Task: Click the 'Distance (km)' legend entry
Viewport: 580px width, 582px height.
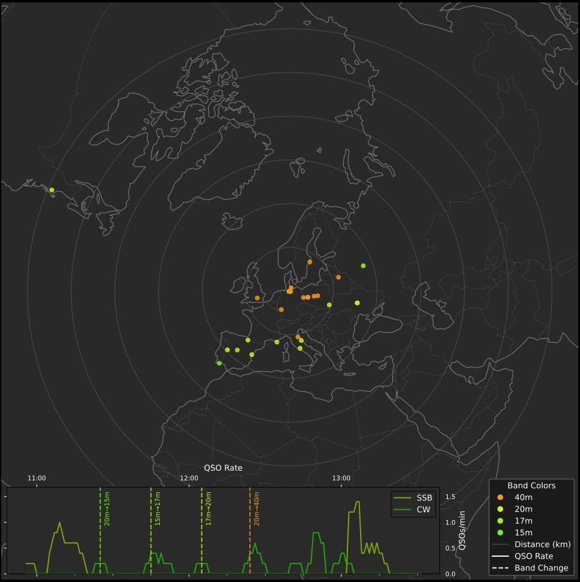Action: [x=531, y=545]
